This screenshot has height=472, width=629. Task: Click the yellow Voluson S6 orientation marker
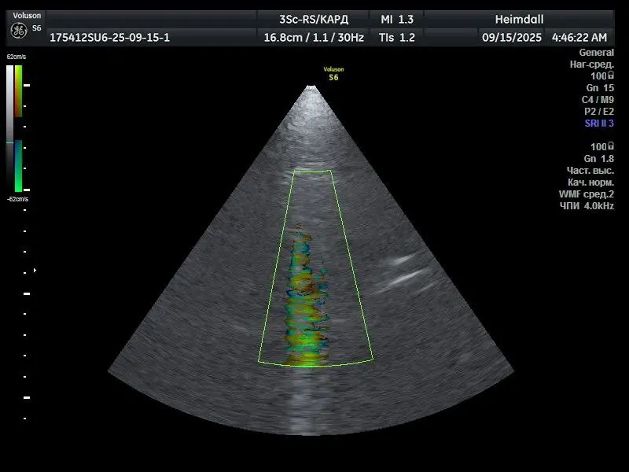[x=333, y=73]
